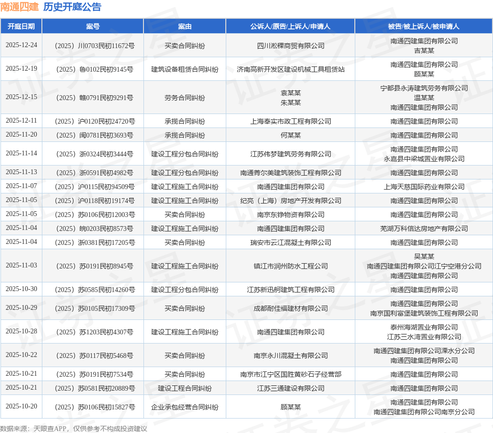Click date cell 2025-12-11
Screen dimensions: 493x433
click(x=21, y=121)
